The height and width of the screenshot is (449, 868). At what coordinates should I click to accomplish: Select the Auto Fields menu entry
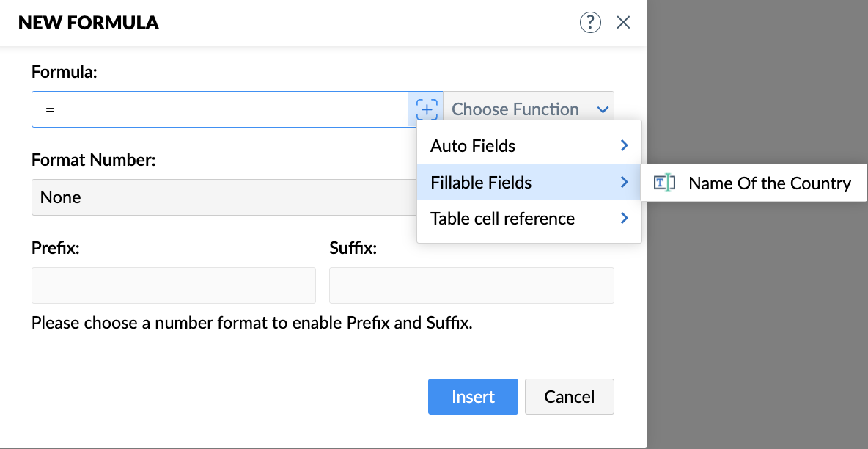click(x=473, y=146)
